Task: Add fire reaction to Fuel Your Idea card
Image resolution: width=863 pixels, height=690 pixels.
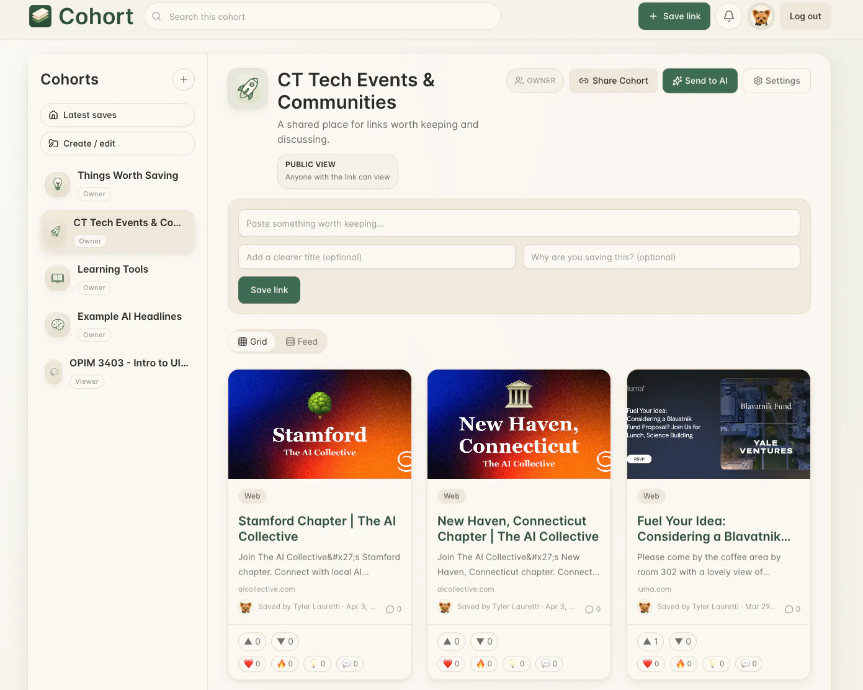Action: click(x=684, y=664)
